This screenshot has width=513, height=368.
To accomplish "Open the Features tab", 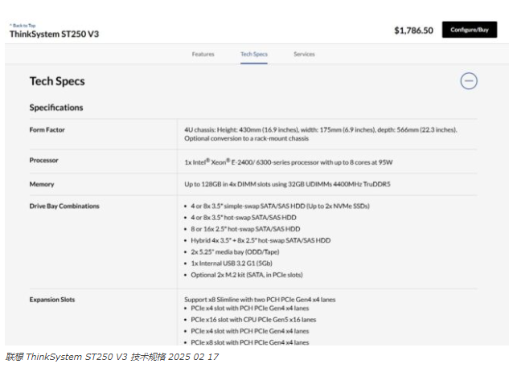I will click(x=203, y=55).
